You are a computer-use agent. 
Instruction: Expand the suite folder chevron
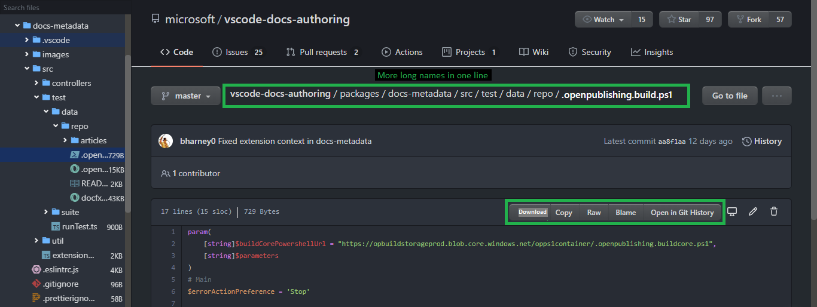coord(46,212)
